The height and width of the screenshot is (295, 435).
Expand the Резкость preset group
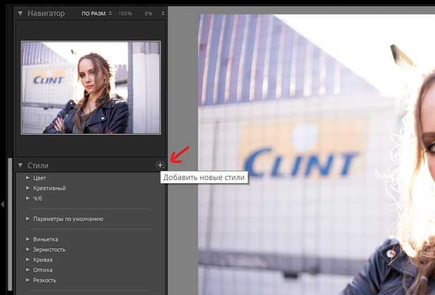click(28, 280)
